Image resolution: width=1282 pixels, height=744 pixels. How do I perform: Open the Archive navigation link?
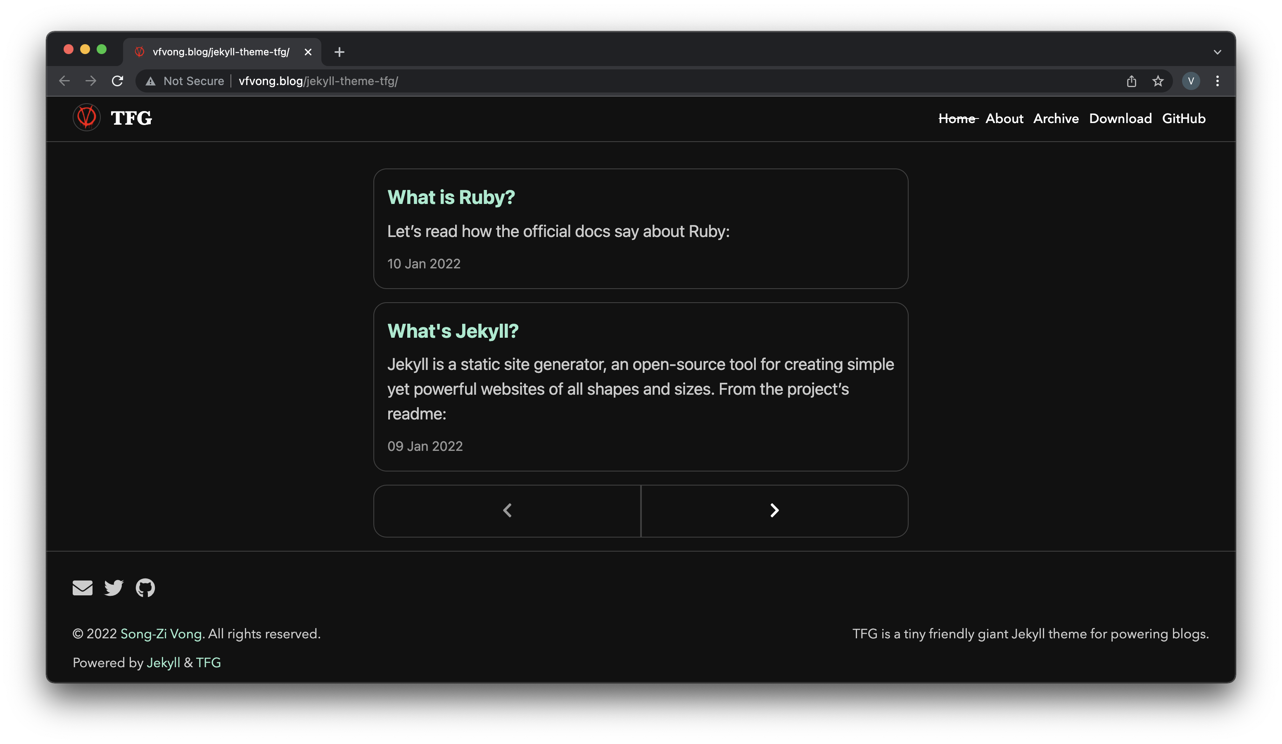point(1055,118)
